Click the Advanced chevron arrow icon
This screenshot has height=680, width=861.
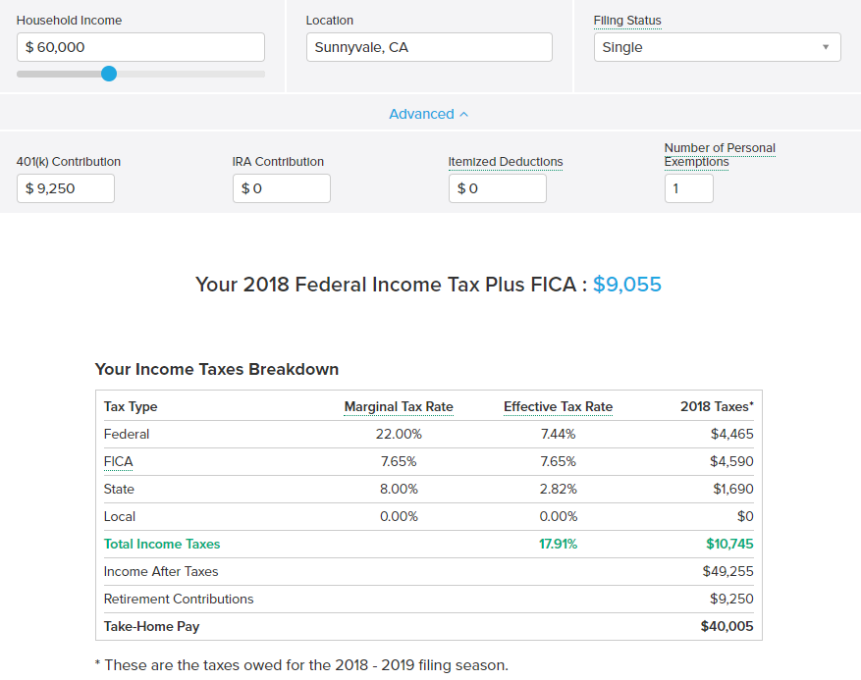pyautogui.click(x=464, y=114)
